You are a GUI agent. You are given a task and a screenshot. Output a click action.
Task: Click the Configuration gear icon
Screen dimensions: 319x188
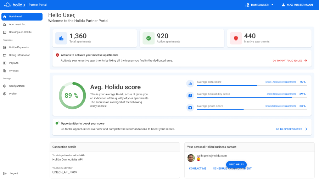[5, 86]
